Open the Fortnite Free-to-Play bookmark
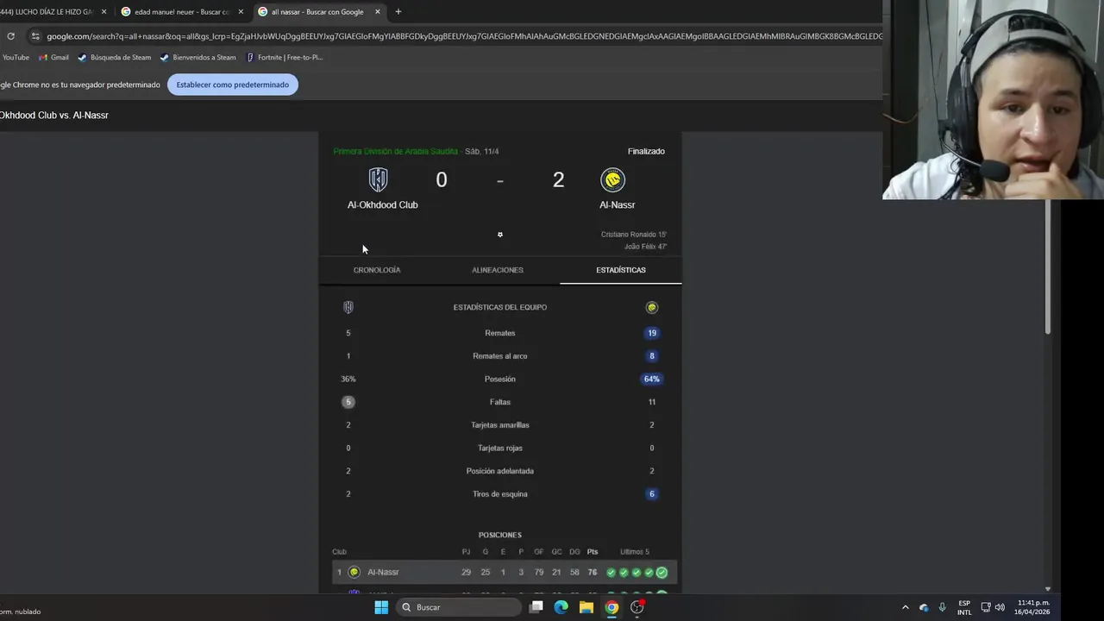 pyautogui.click(x=284, y=58)
